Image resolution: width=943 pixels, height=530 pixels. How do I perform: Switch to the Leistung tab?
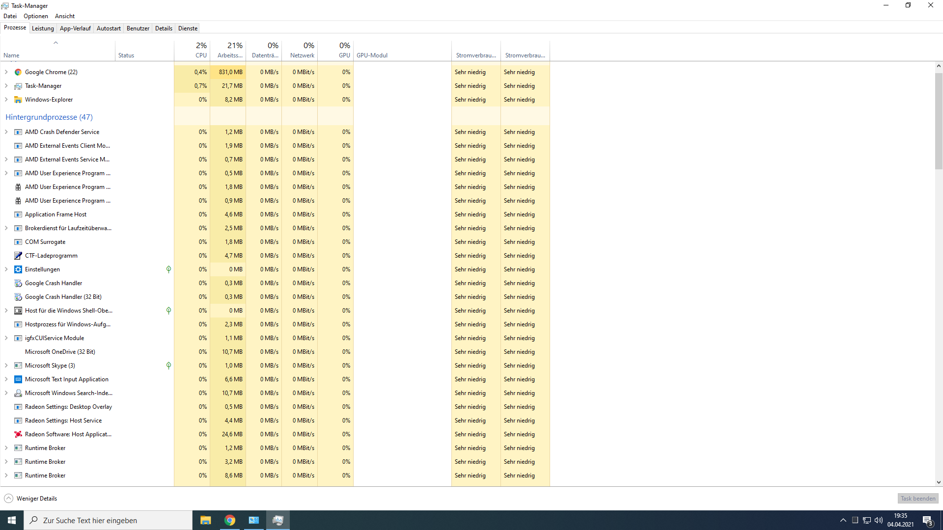[x=43, y=28]
